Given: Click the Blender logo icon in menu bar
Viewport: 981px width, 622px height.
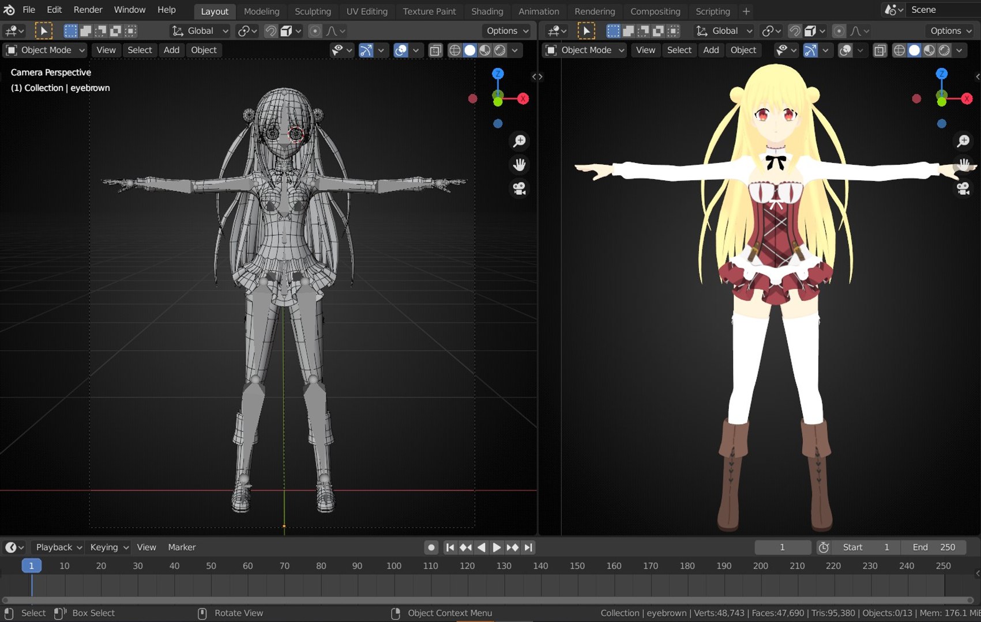Looking at the screenshot, I should coord(9,10).
